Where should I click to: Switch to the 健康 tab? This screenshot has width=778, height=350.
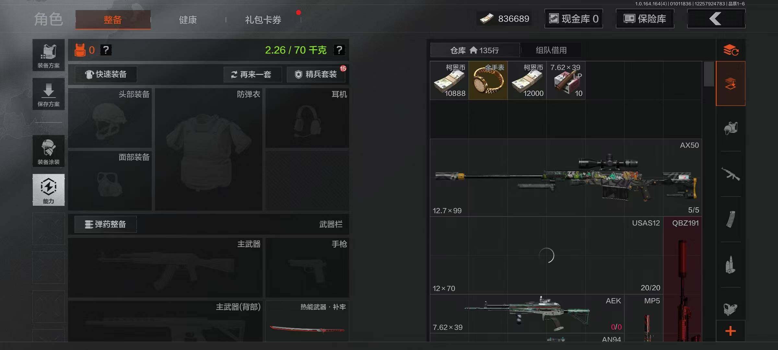coord(188,20)
